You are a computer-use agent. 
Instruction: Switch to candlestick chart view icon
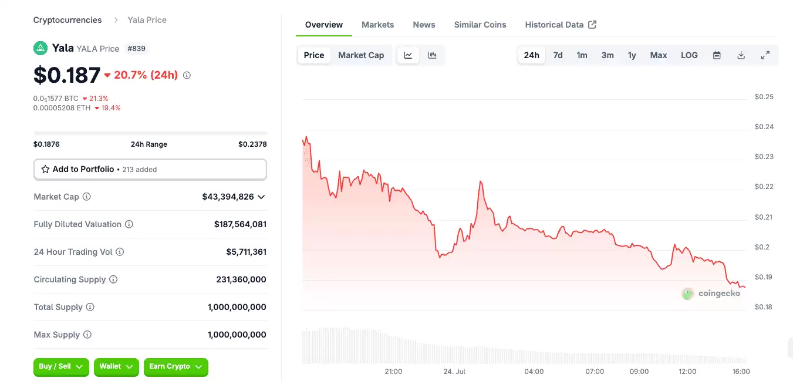coord(432,55)
